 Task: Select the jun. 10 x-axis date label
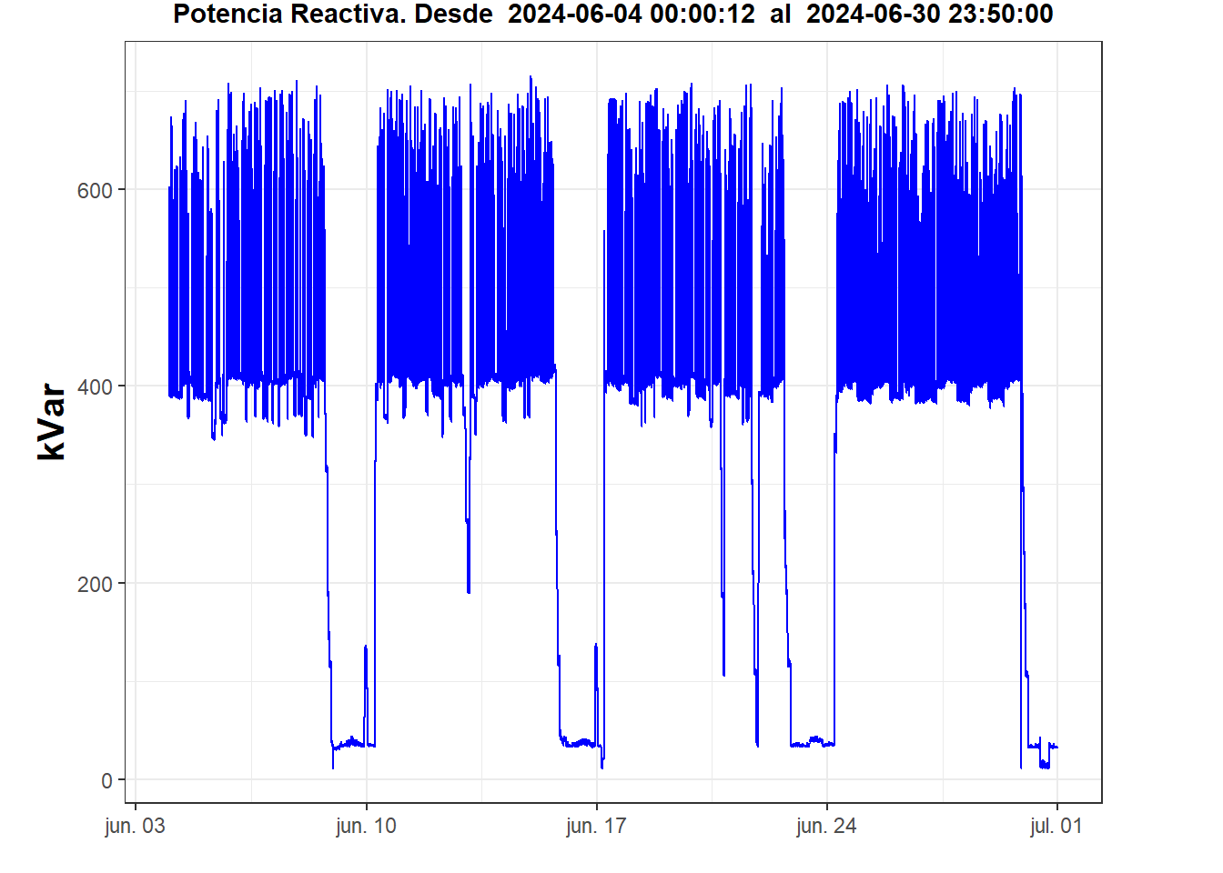[366, 826]
